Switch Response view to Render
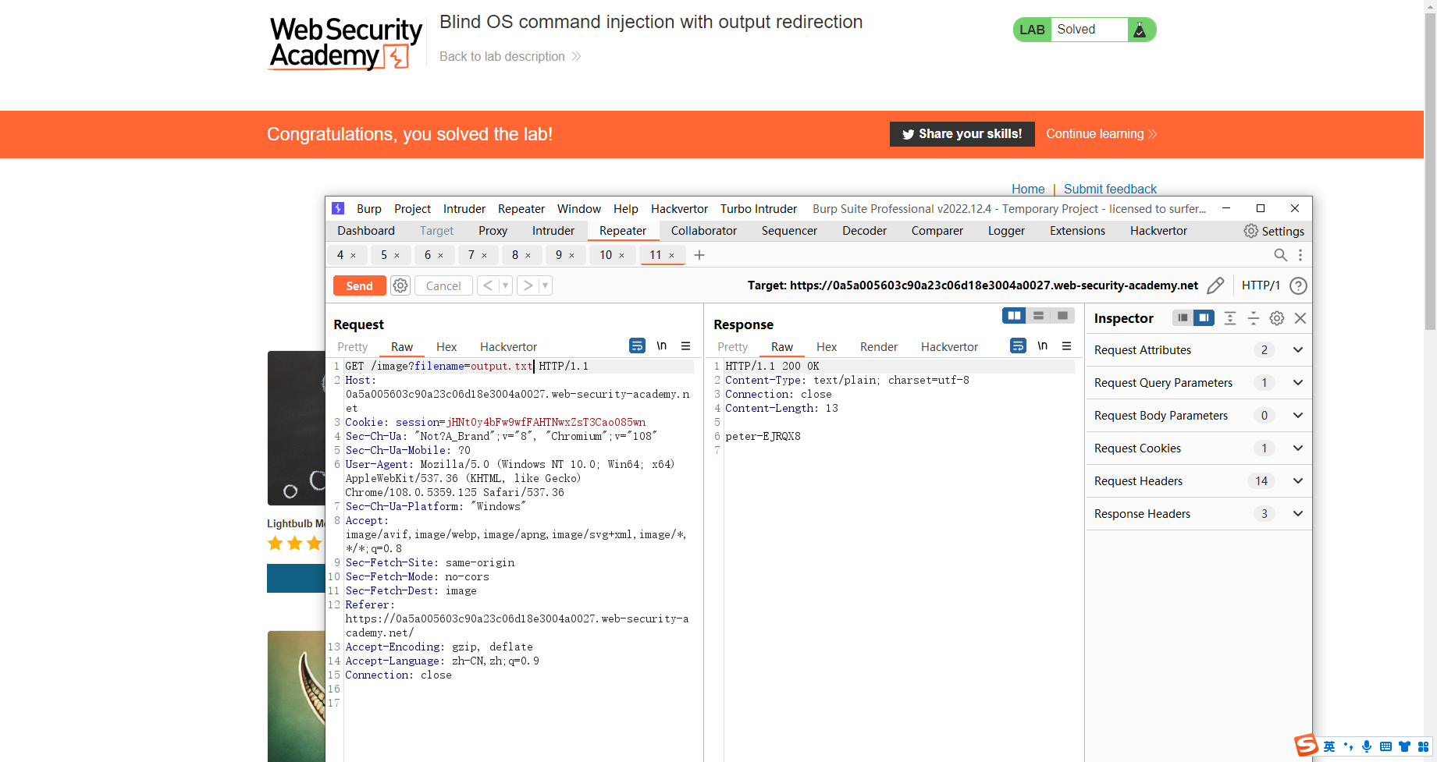This screenshot has height=762, width=1437. (x=879, y=347)
